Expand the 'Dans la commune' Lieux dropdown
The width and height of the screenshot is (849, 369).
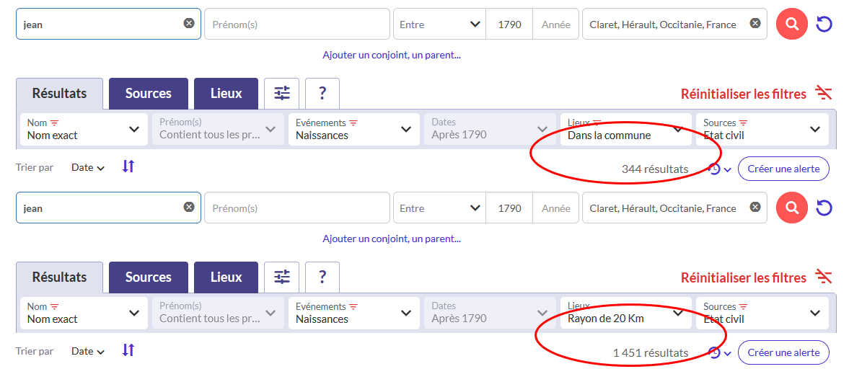pyautogui.click(x=625, y=129)
